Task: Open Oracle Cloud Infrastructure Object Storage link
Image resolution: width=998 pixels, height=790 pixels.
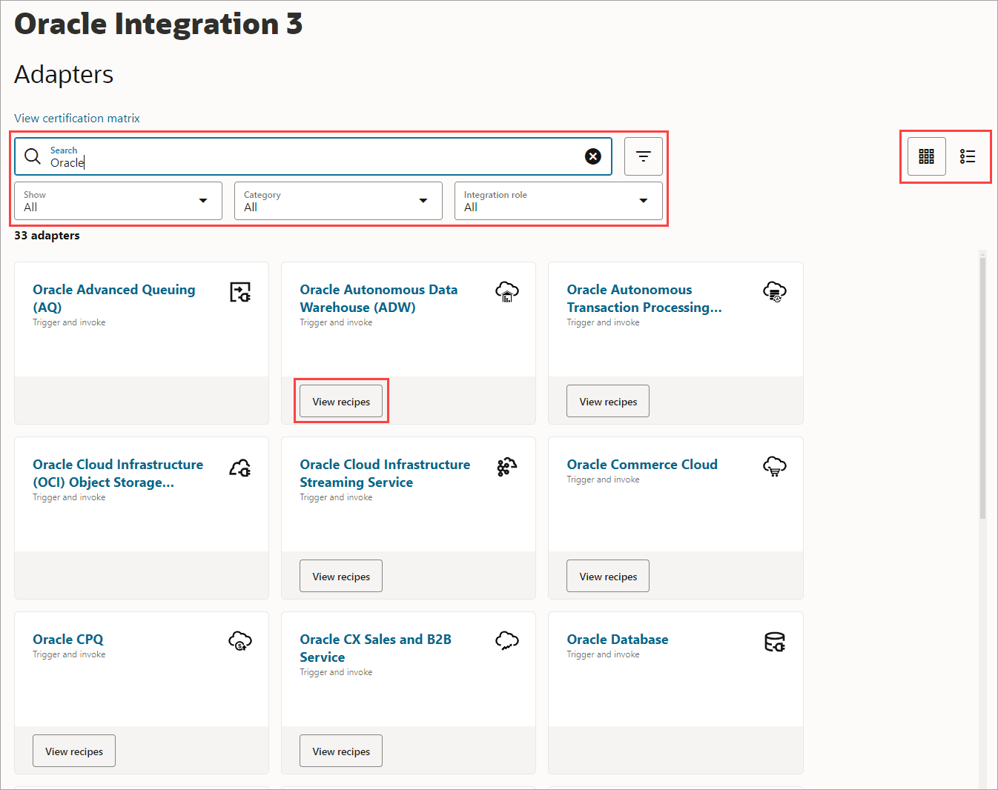Action: click(x=118, y=474)
